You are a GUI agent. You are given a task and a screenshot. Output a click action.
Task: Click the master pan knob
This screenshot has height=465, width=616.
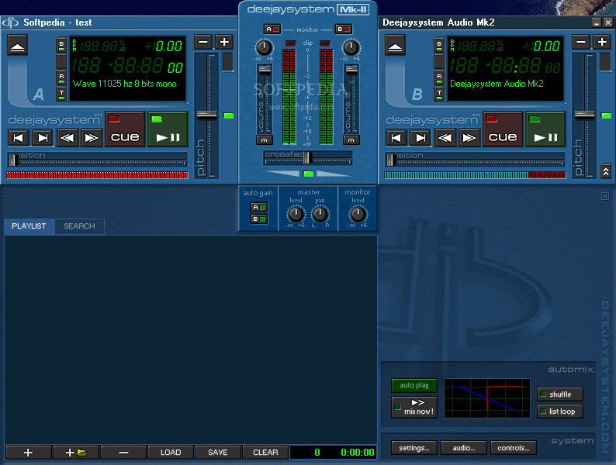point(320,215)
